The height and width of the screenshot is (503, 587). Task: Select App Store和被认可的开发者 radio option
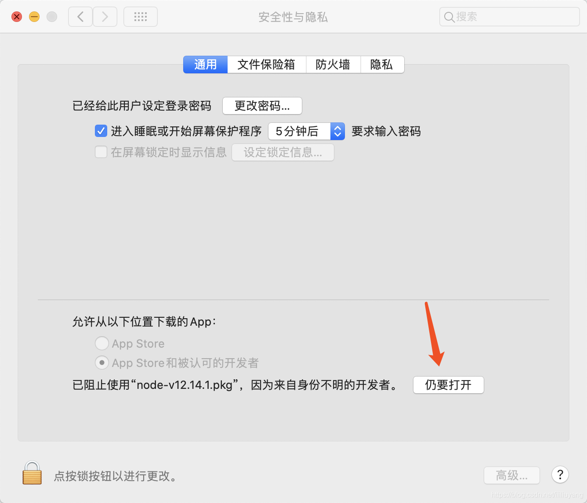102,363
